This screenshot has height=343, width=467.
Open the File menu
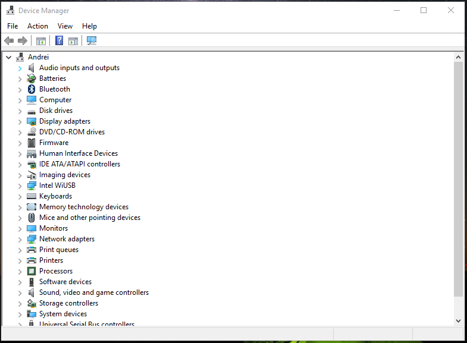pos(12,26)
